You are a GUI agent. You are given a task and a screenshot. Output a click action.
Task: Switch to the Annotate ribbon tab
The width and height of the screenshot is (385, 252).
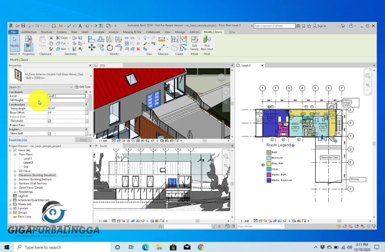99,32
